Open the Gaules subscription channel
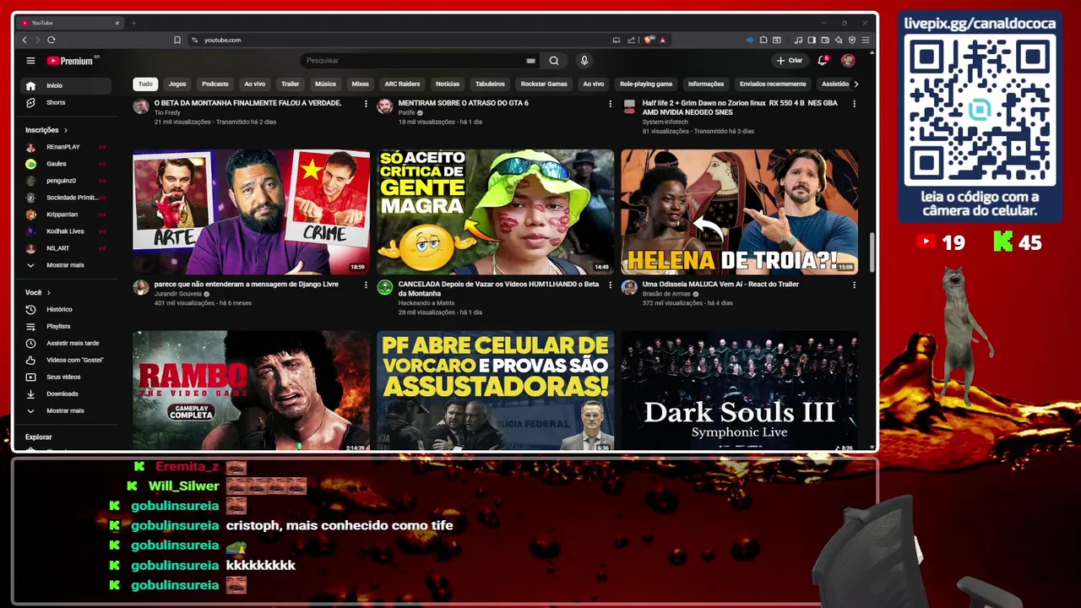The image size is (1081, 608). (66, 164)
